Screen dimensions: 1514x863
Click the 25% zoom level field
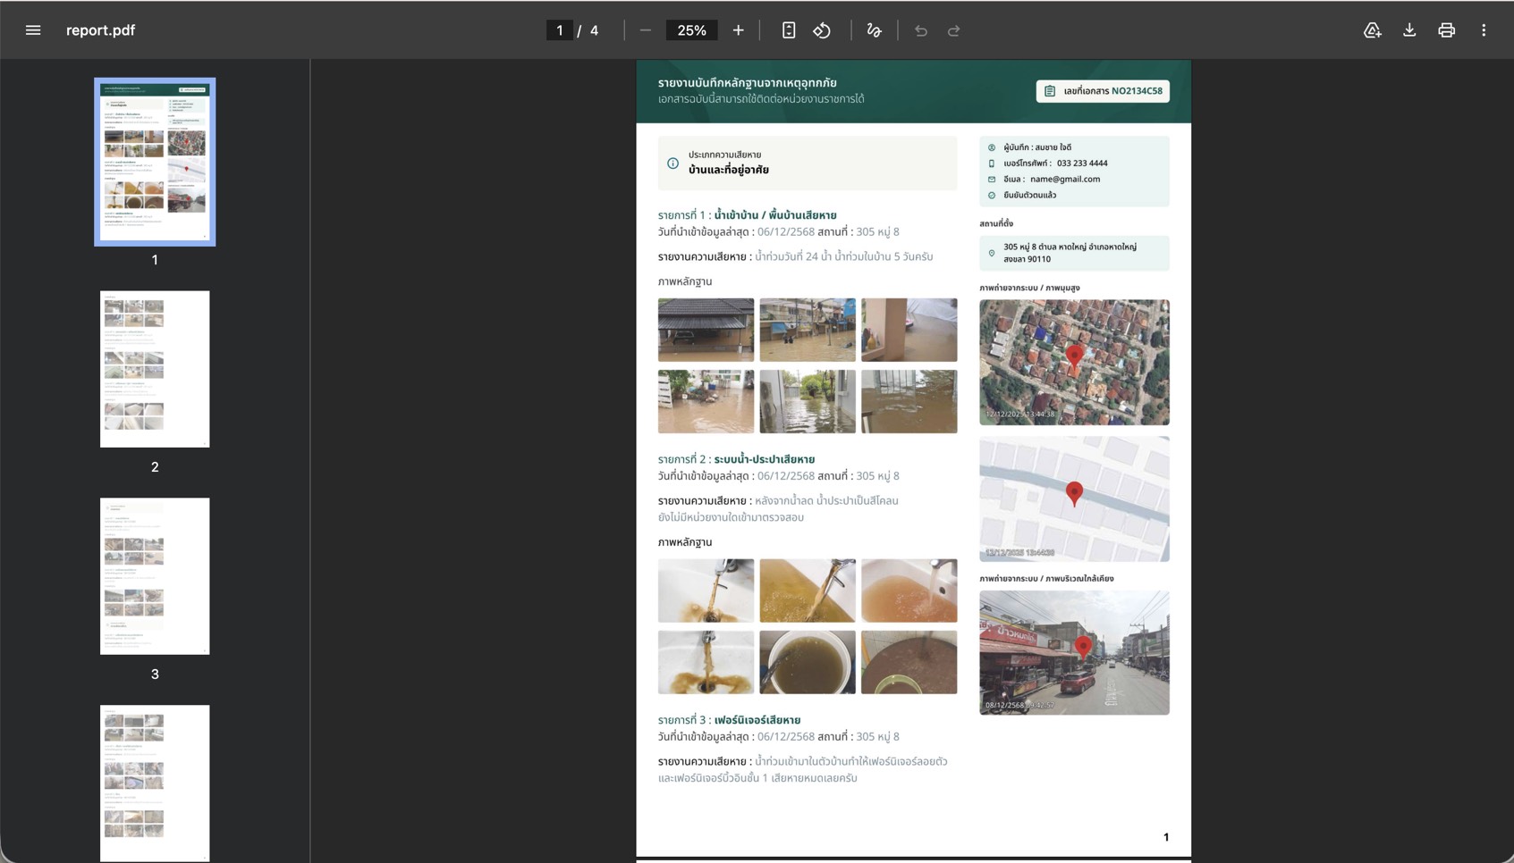691,30
